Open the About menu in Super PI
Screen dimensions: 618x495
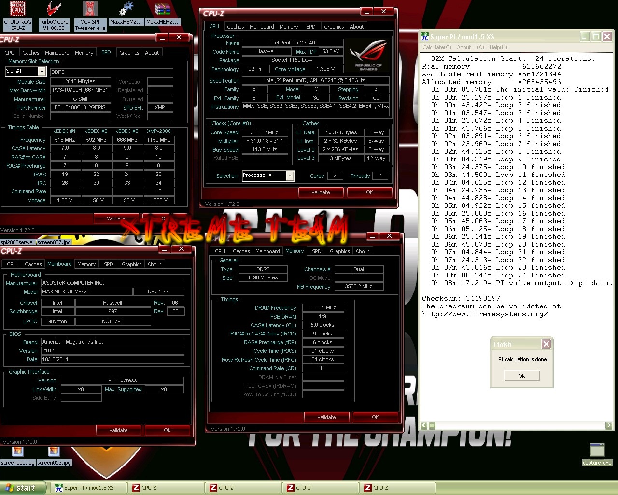point(470,47)
